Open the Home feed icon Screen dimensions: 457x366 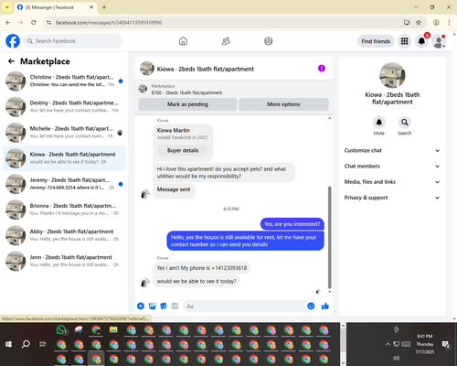click(x=183, y=41)
